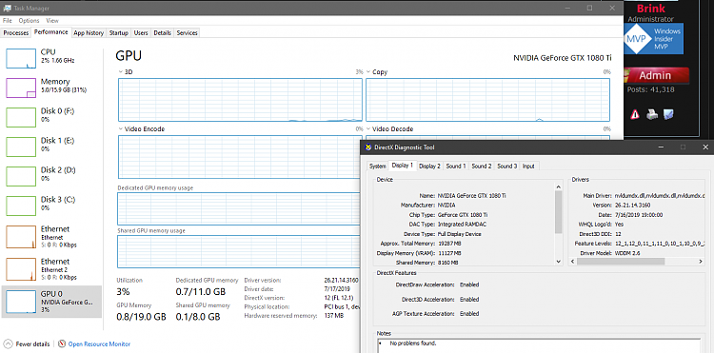Click the Driver Model WDDM 2.6 value

pos(626,252)
